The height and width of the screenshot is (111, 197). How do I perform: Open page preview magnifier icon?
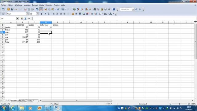tap(33, 9)
